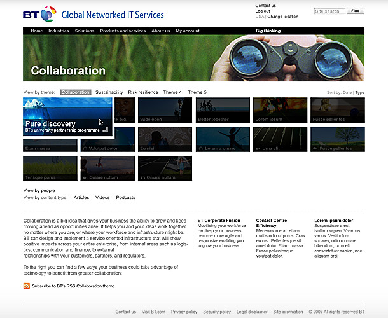Open the Wide open thumbnail
This screenshot has width=388, height=318.
(165, 110)
